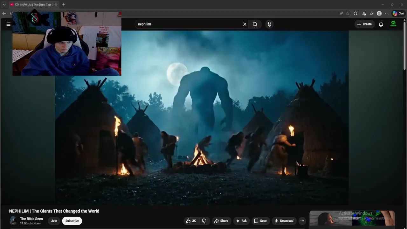Go back in browser history
407x229 pixels.
pos(4,13)
